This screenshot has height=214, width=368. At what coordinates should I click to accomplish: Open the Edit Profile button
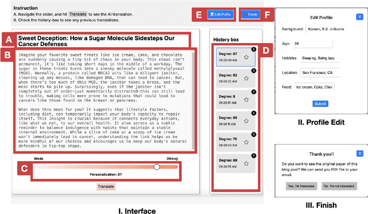tap(220, 14)
